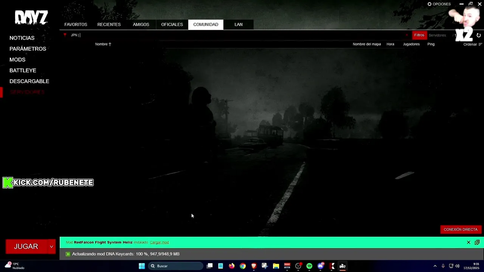Viewport: 484px width, 272px height.
Task: Open File Explorer from the taskbar
Action: 276,266
